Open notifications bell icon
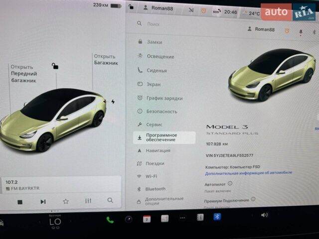Screen dimensions: 319x239 (301, 32)
